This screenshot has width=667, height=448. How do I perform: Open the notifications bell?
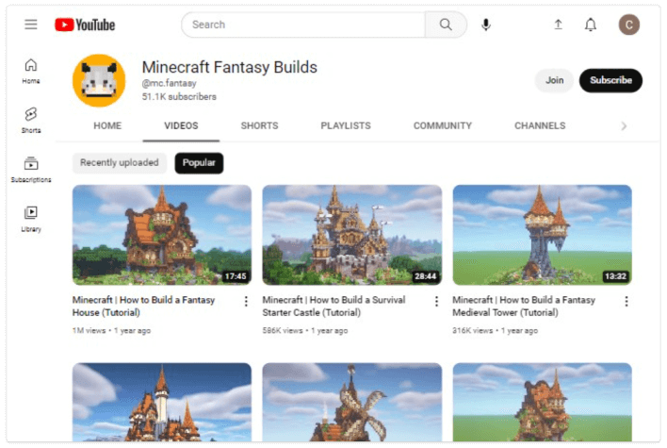point(591,25)
